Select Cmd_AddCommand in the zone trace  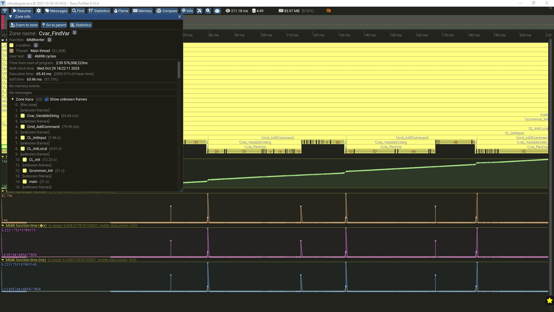coord(43,127)
